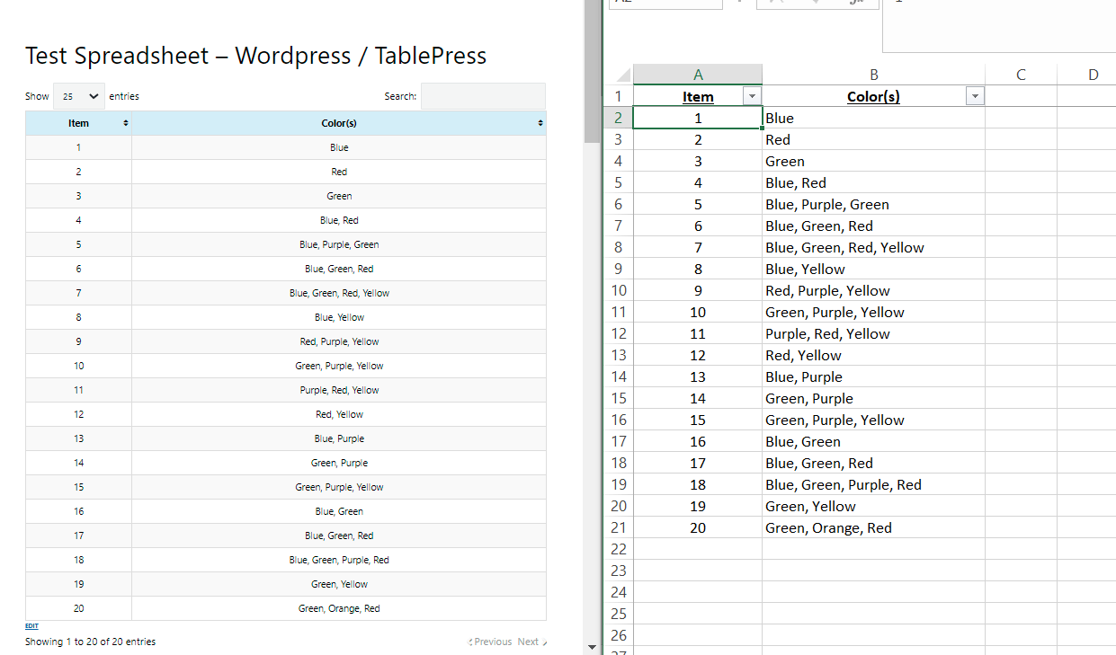The image size is (1116, 655).
Task: Select cell A2 in the spreadsheet
Action: click(x=698, y=117)
